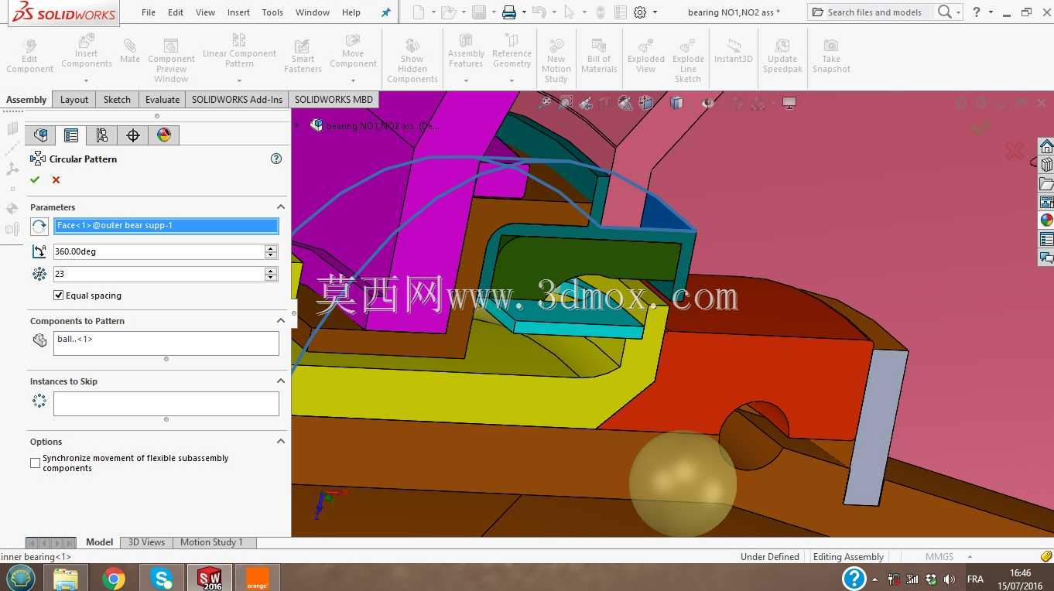Click the viewport red cancel X

1014,152
